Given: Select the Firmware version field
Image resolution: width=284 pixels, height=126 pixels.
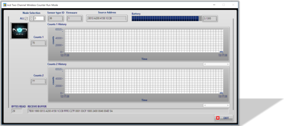Looking at the screenshot, I should (x=74, y=19).
